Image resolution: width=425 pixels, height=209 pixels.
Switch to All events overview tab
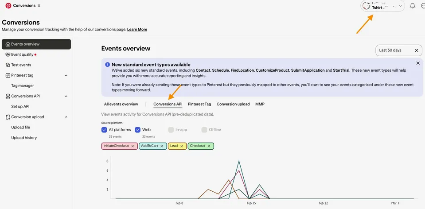(121, 104)
